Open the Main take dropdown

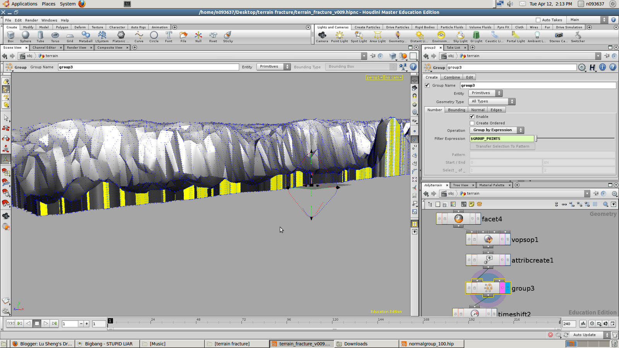587,20
